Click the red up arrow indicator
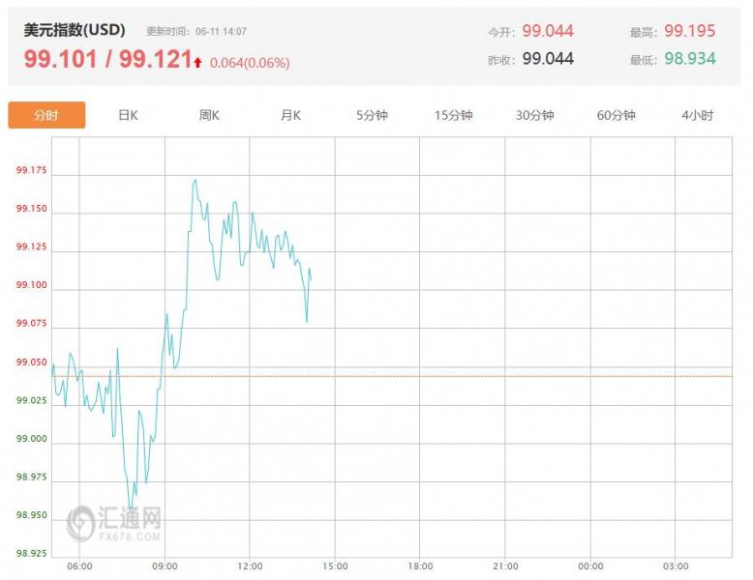 [197, 62]
